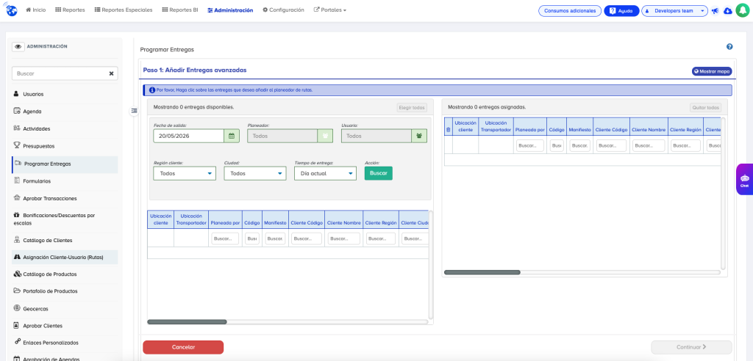This screenshot has height=361, width=753.
Task: Click available deliveries vertical scrollbar
Action: pos(431,265)
